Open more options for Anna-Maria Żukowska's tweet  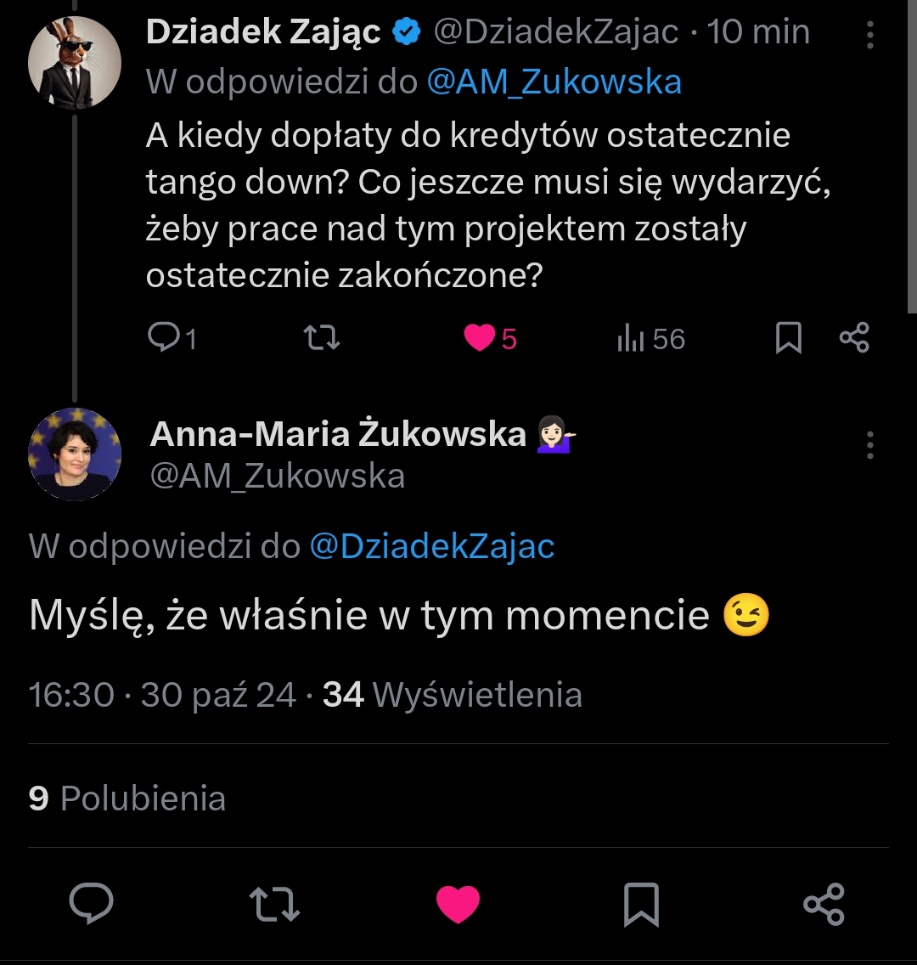coord(870,444)
